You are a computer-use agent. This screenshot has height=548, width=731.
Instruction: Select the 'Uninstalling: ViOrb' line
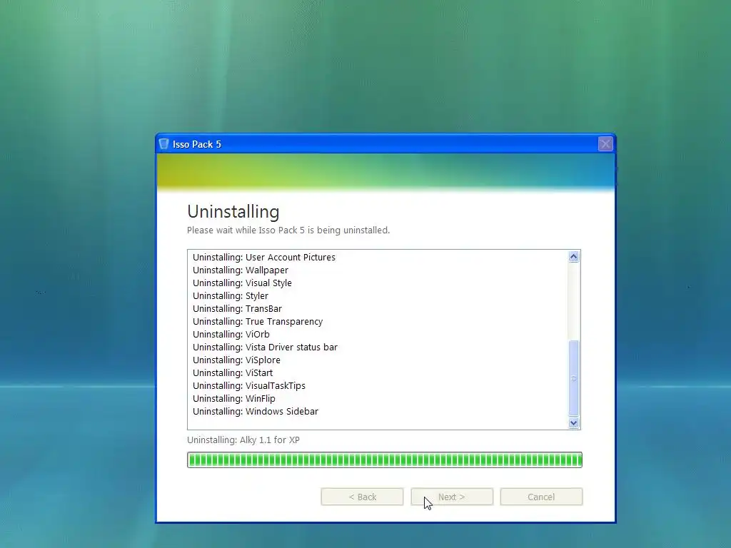[231, 334]
